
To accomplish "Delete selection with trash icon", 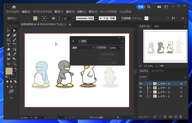I will [x=181, y=117].
